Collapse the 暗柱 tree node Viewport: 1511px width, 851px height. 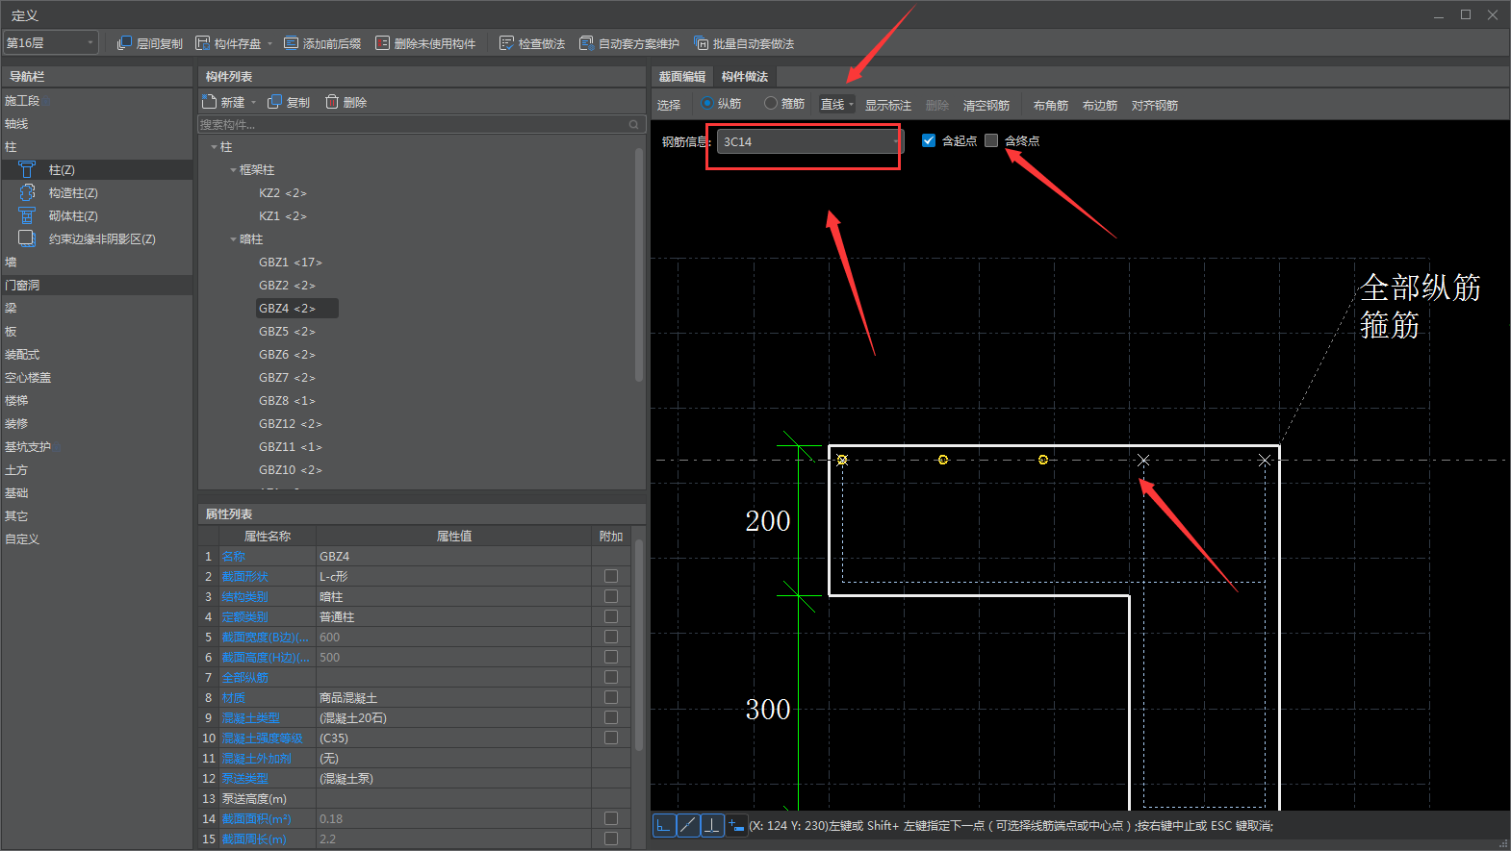click(x=233, y=239)
